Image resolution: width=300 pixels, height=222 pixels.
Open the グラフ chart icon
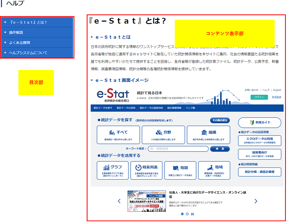tap(106, 167)
